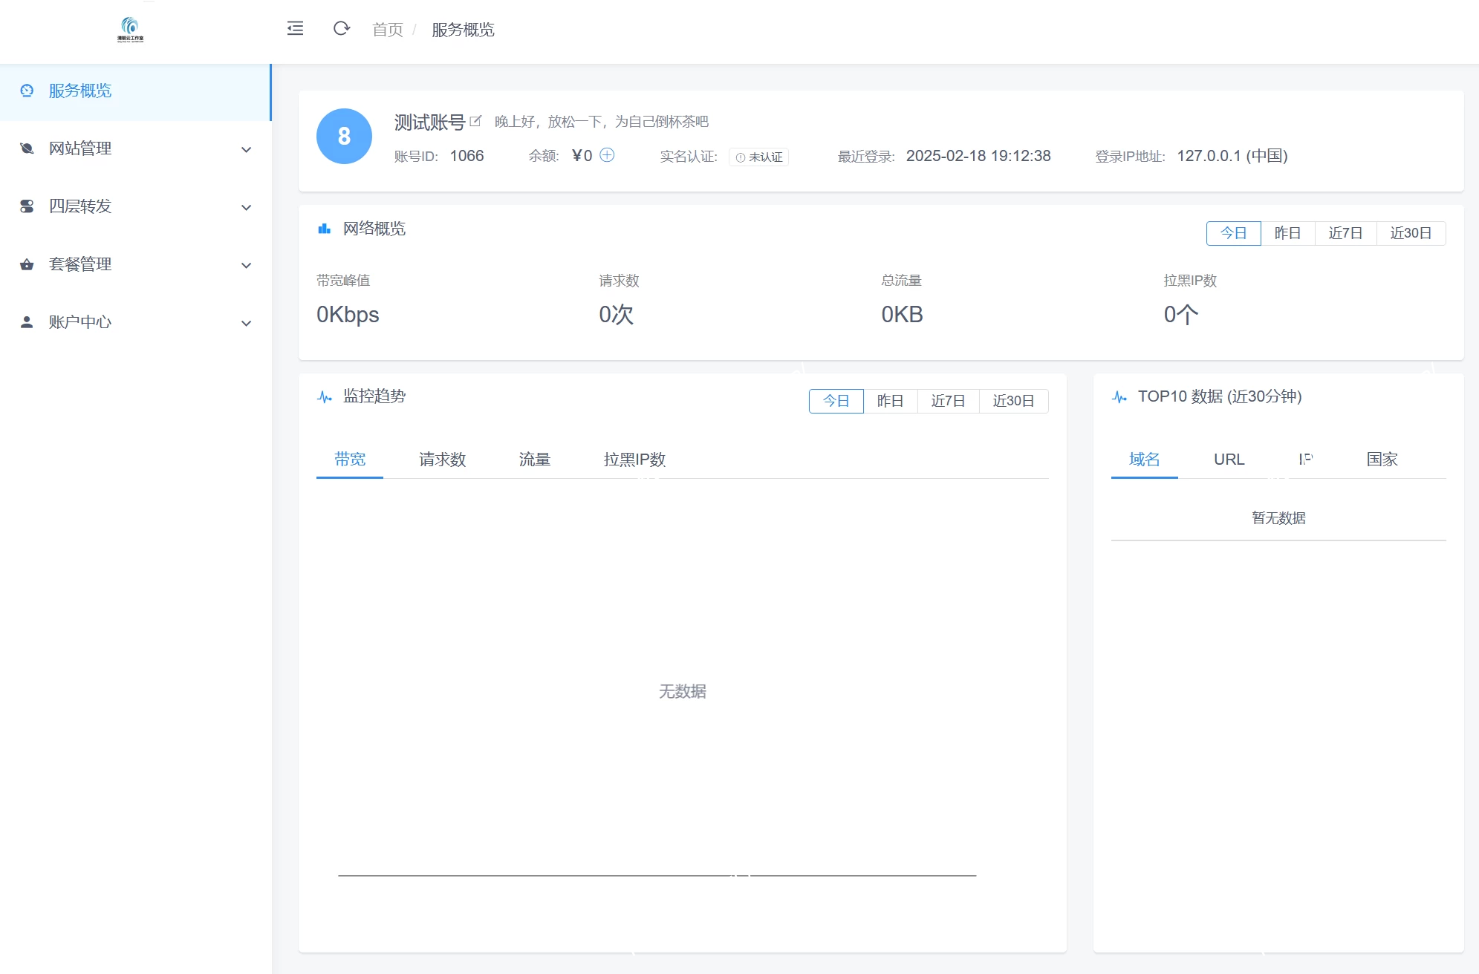Viewport: 1479px width, 974px height.
Task: Go to 首页 breadcrumb link
Action: 387,30
